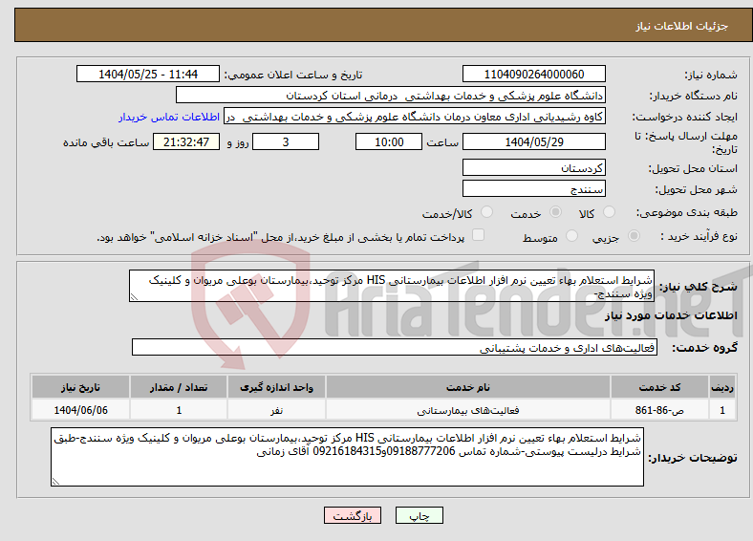This screenshot has height=541, width=753.
Task: Click the request creator field کاوه رشیدیانی
Action: click(415, 117)
